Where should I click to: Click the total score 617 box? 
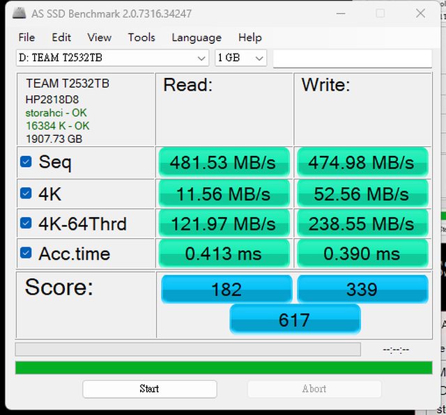(x=295, y=320)
